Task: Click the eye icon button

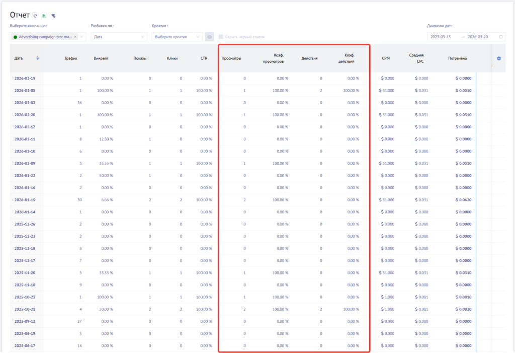Action: tap(209, 37)
